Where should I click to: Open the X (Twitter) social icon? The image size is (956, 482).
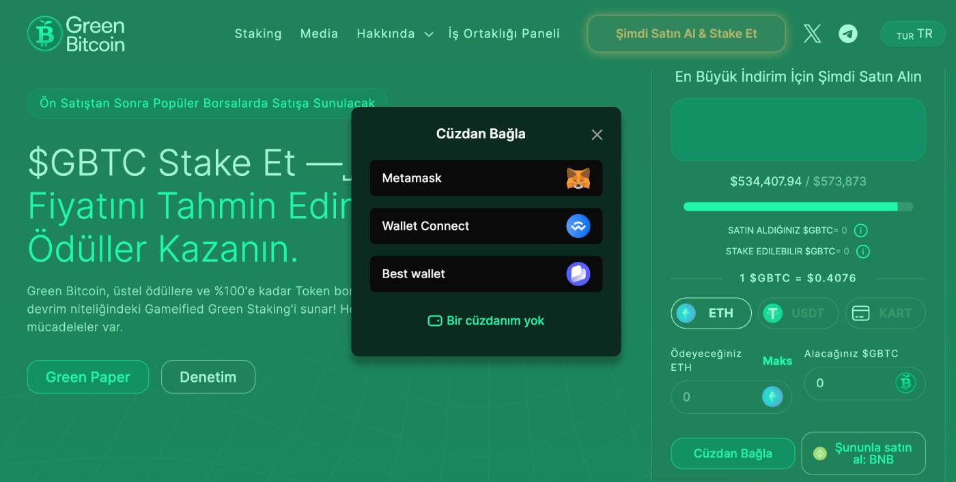pos(812,33)
